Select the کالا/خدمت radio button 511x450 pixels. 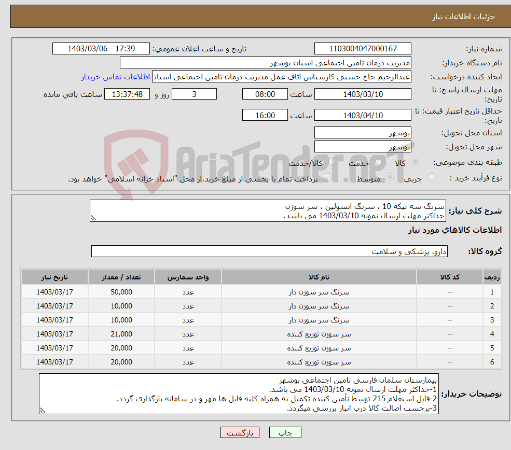(x=332, y=162)
